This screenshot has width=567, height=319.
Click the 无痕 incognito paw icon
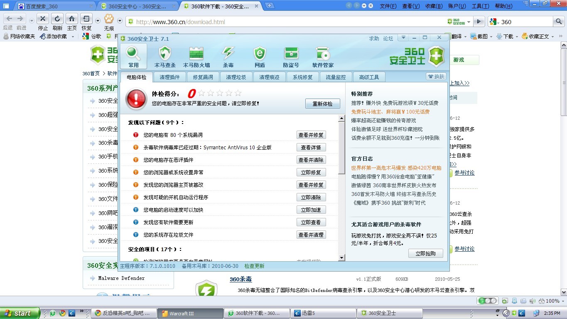[109, 19]
